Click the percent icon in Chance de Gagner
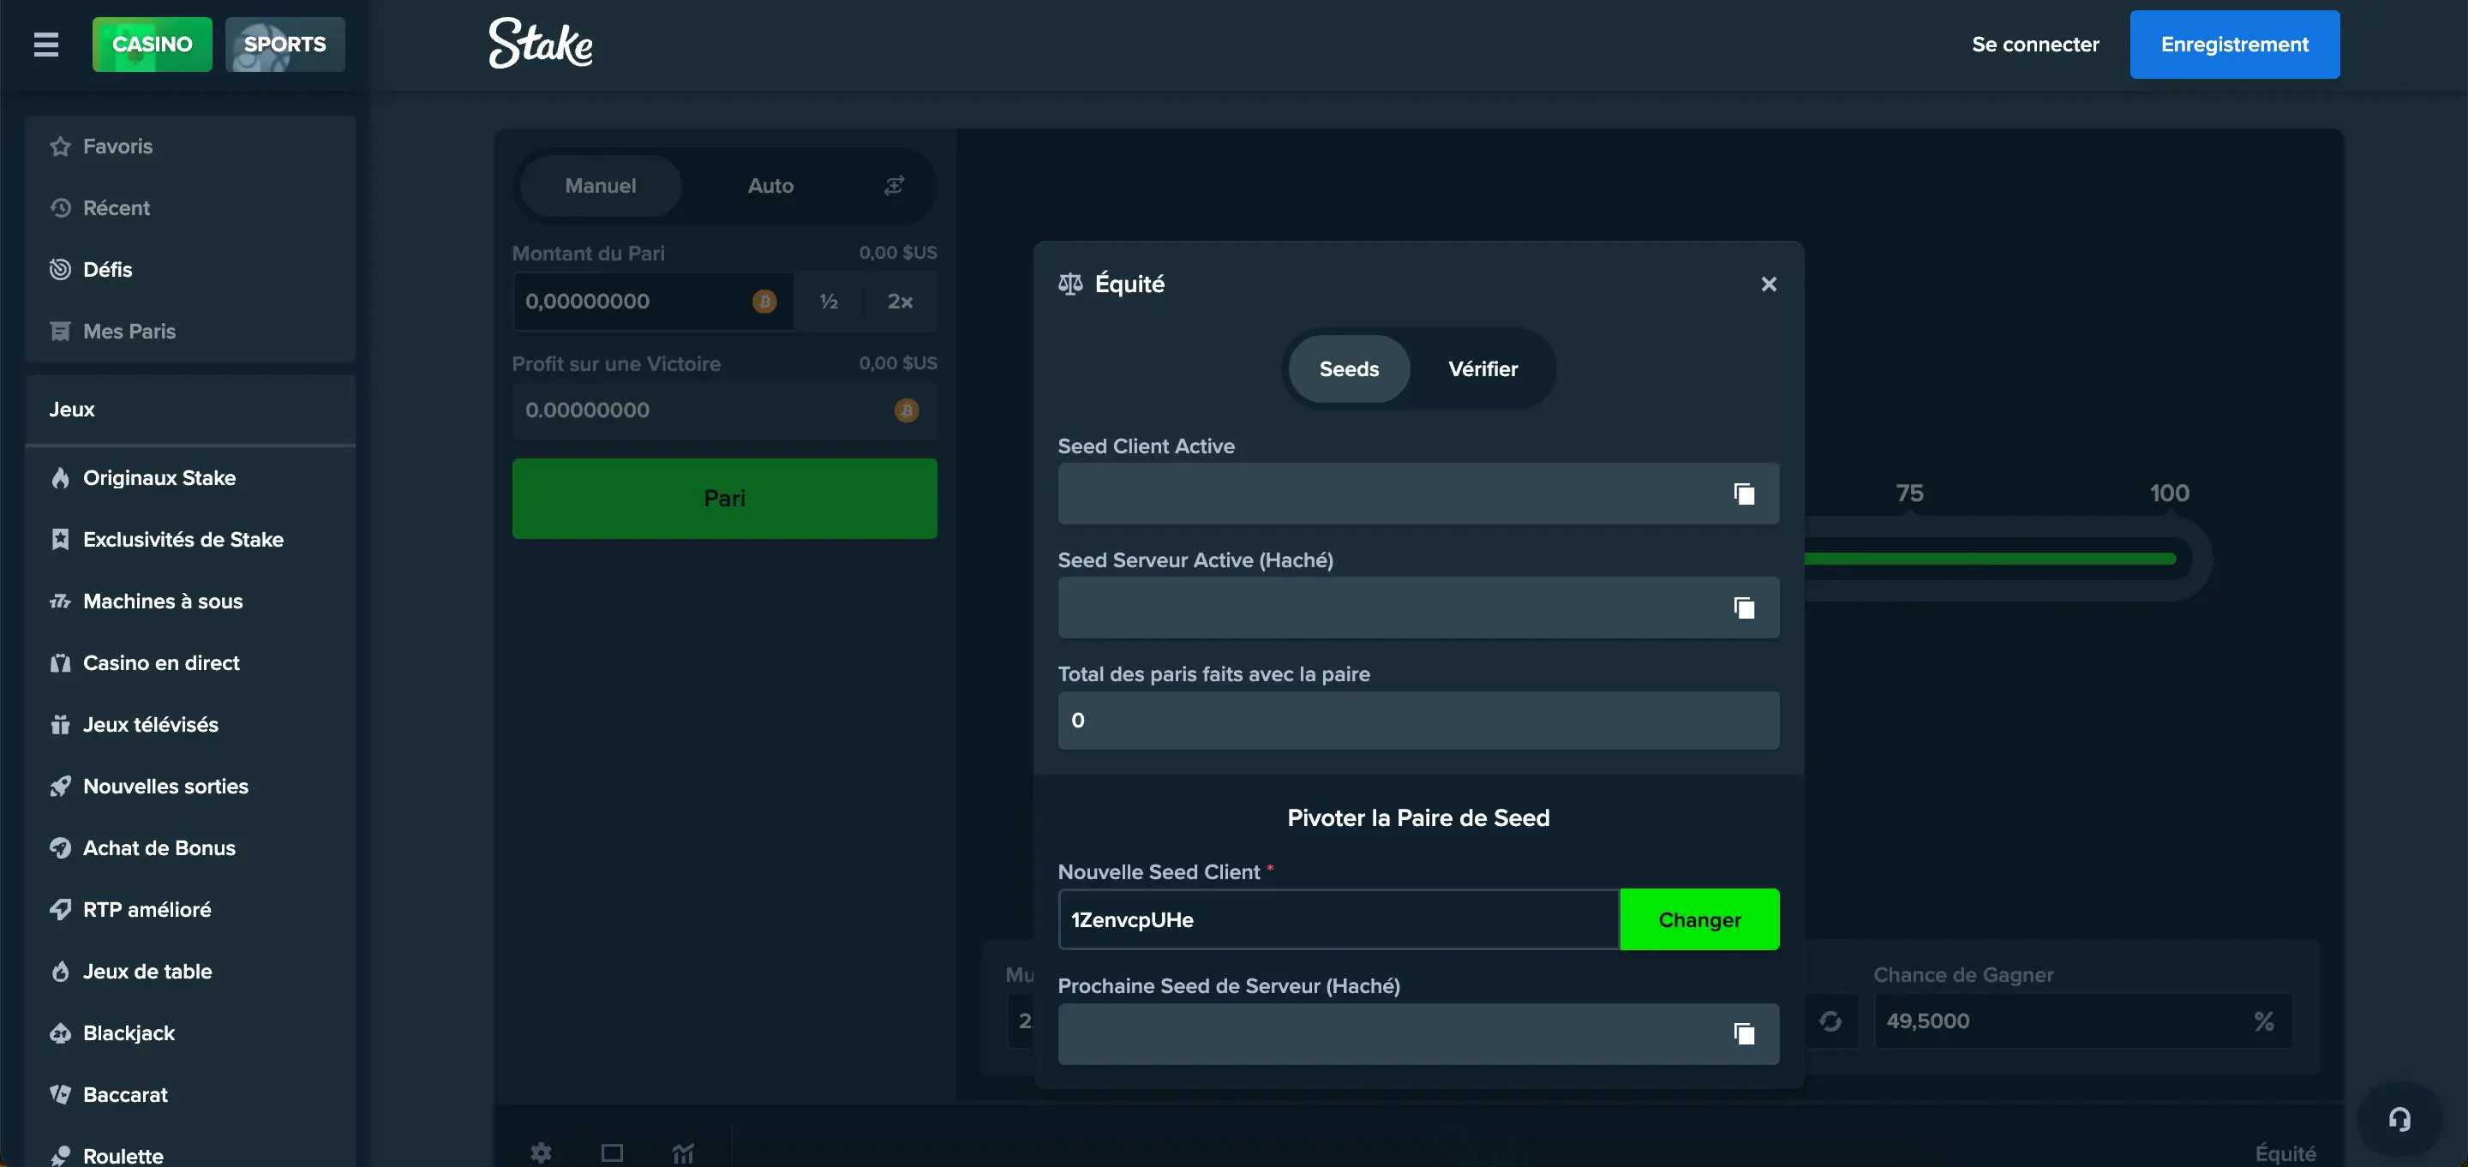 tap(2264, 1021)
